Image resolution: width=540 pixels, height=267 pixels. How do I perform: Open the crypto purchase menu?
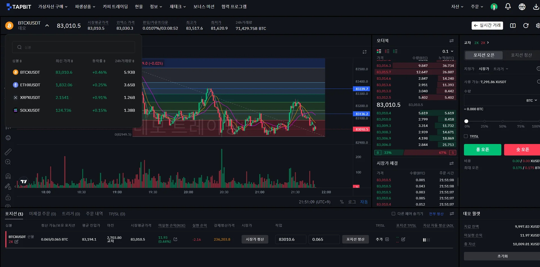tap(53, 6)
